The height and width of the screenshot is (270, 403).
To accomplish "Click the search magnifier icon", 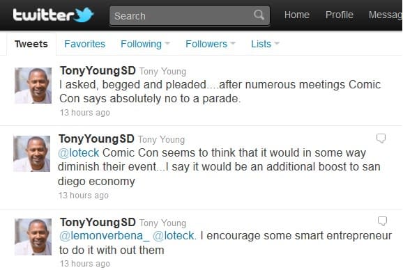I will pos(259,15).
